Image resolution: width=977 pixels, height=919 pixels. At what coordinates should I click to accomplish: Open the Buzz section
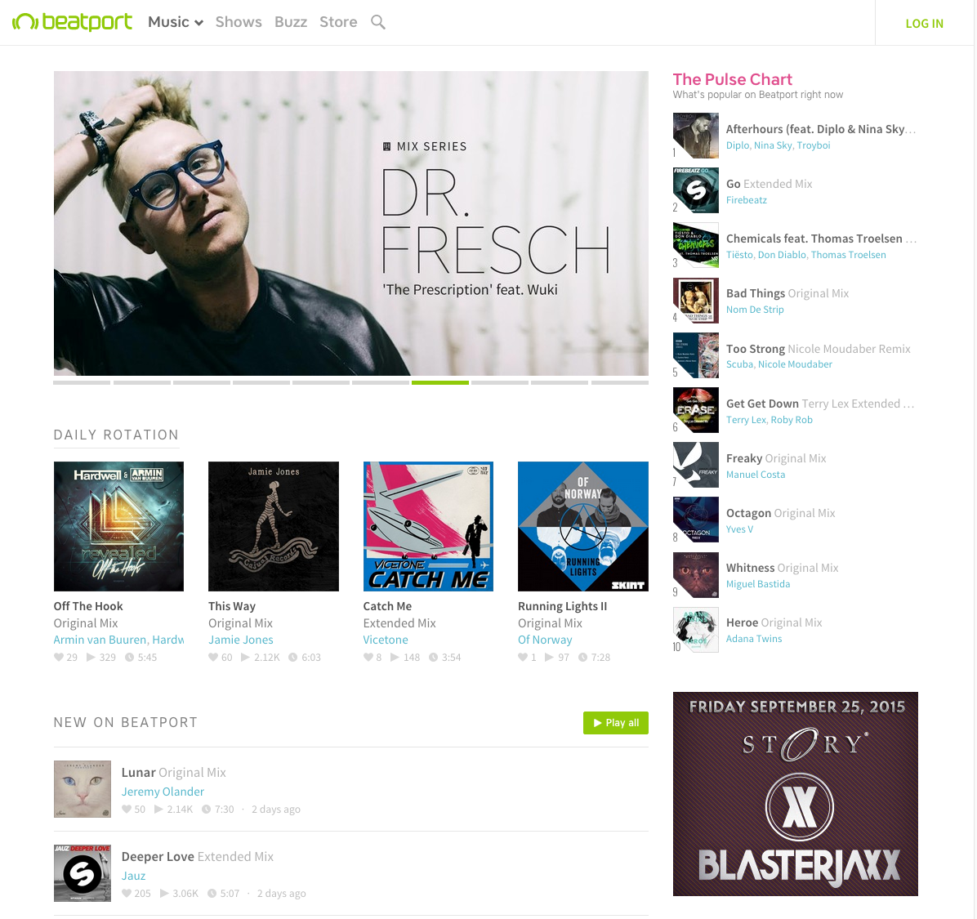pos(291,22)
